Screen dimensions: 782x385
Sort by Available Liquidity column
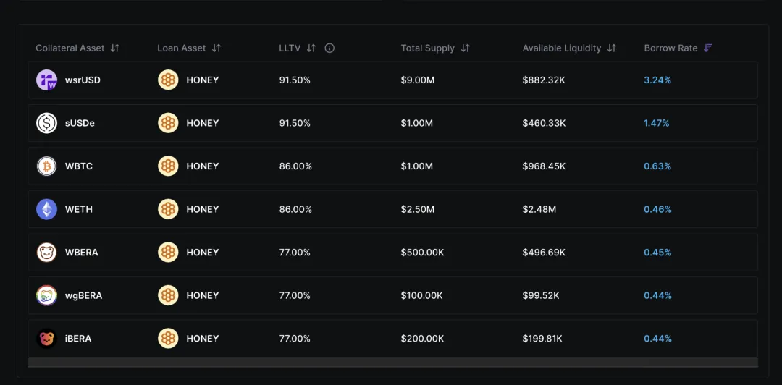point(611,48)
